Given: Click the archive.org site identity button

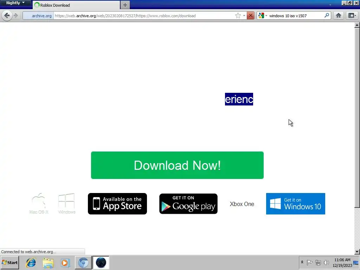Looking at the screenshot, I should pyautogui.click(x=38, y=15).
